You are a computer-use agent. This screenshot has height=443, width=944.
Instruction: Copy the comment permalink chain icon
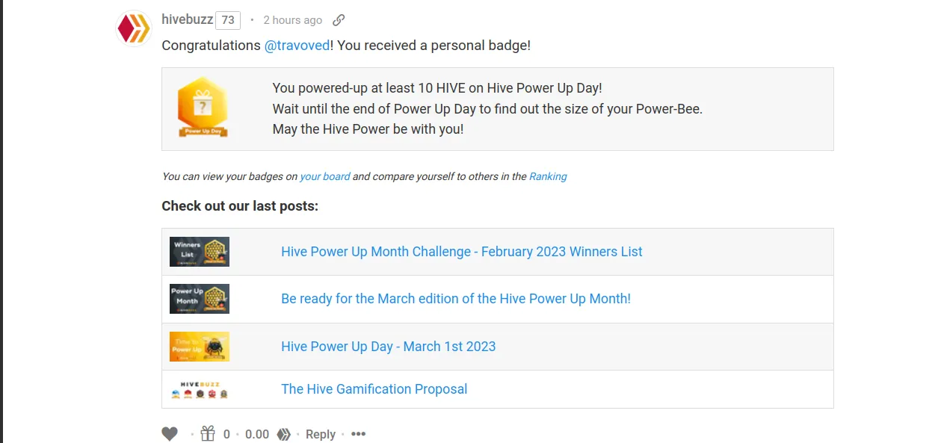(339, 20)
